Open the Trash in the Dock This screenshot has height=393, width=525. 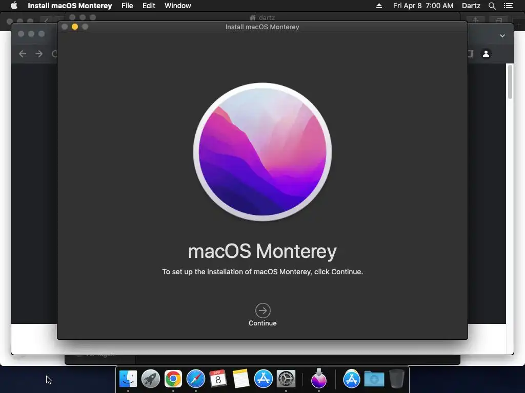(x=397, y=379)
